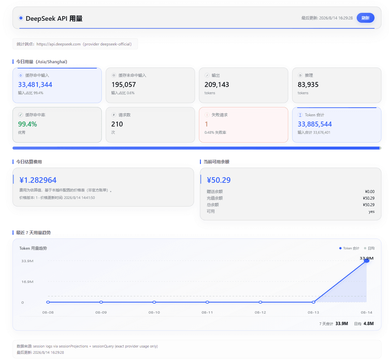Image resolution: width=389 pixels, height=362 pixels.
Task: Click the ¥50.29 available balance heading
Action: click(x=219, y=180)
